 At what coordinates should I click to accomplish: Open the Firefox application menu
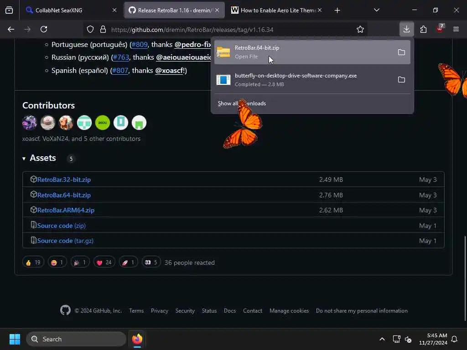(x=456, y=29)
